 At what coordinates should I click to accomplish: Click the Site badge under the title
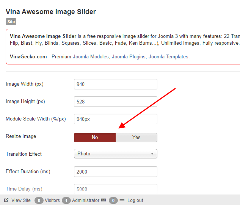[11, 22]
